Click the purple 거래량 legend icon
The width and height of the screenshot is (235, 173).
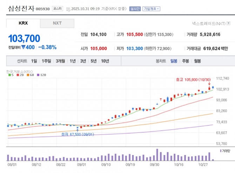221,151
